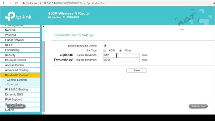215x121 pixels.
Task: Open the Rule List submenu
Action: click(20, 84)
